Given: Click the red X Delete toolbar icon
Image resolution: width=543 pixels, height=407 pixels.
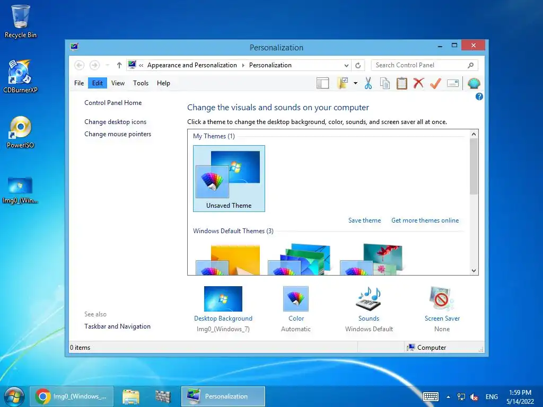Looking at the screenshot, I should pos(418,83).
